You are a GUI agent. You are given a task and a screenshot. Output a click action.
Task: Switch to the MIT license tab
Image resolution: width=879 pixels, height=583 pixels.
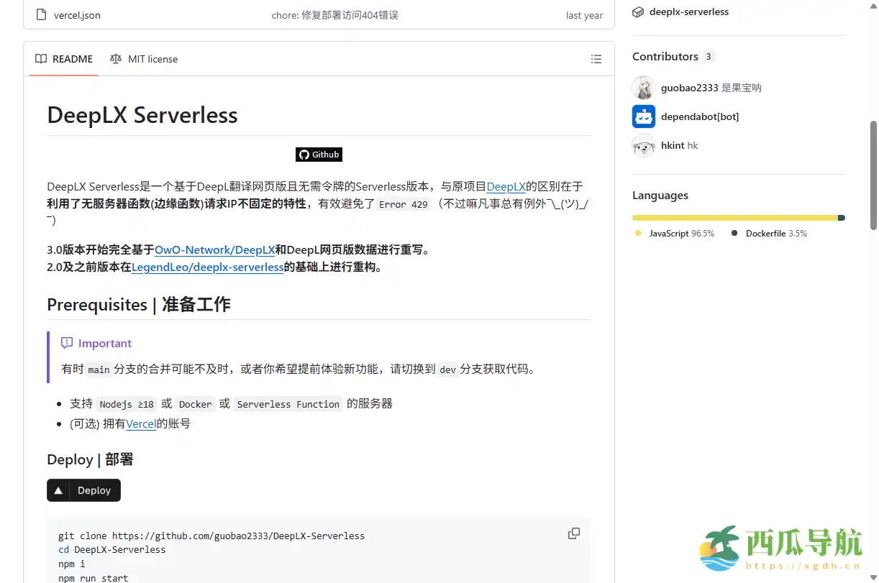pyautogui.click(x=144, y=58)
